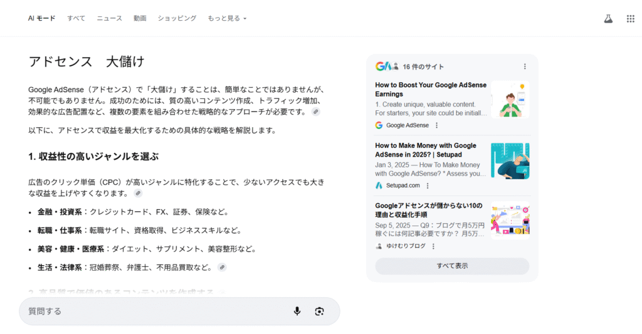Click the microphone voice search icon
This screenshot has height=334, width=642.
297,311
